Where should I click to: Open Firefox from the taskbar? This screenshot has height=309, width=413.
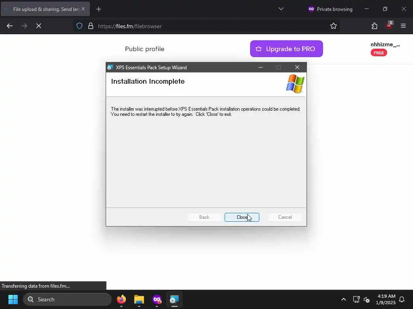point(121,299)
